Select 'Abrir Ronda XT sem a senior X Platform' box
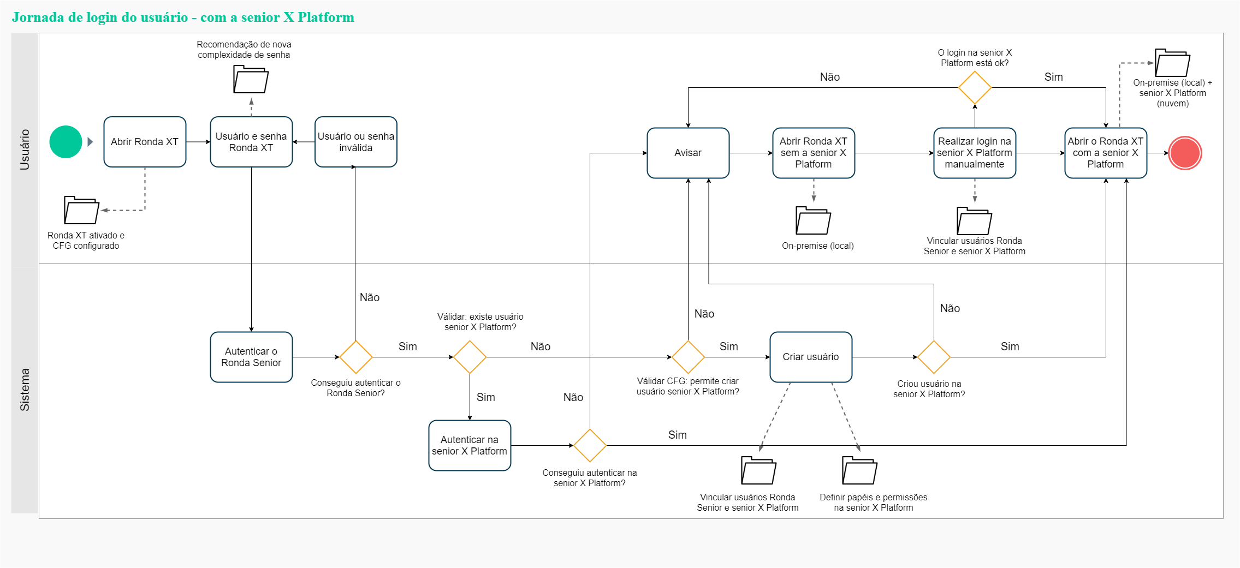The height and width of the screenshot is (568, 1240). pos(814,153)
